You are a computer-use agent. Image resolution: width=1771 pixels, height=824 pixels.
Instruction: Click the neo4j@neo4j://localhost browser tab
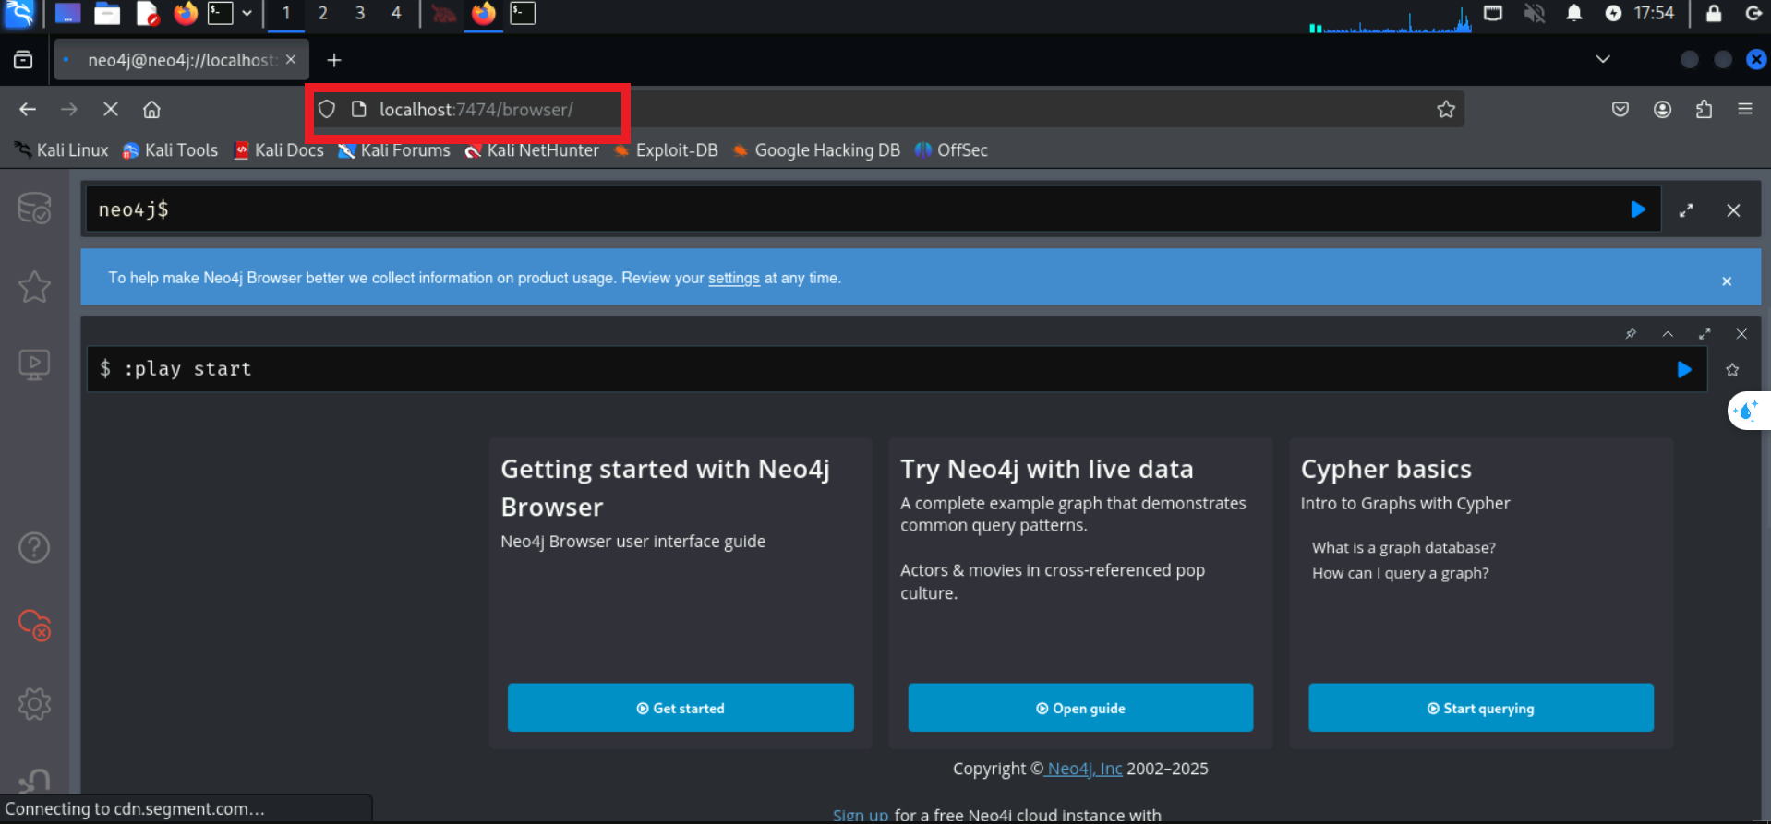[x=180, y=60]
